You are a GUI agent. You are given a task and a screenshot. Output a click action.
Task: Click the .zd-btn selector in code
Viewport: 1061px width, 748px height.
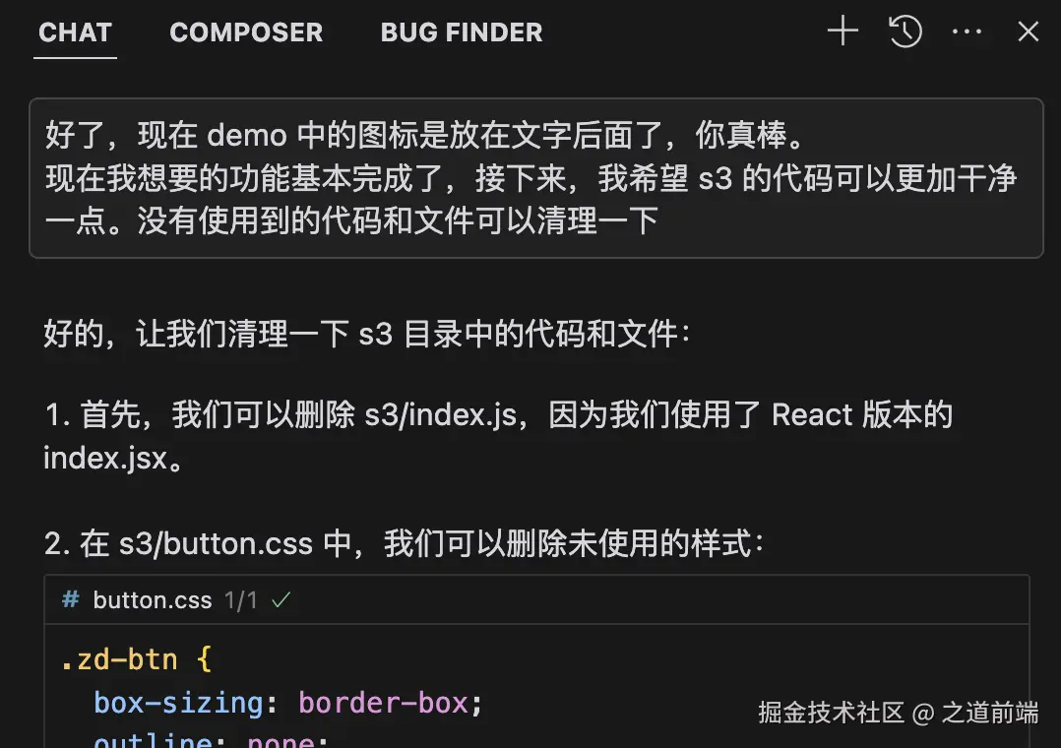pyautogui.click(x=118, y=658)
